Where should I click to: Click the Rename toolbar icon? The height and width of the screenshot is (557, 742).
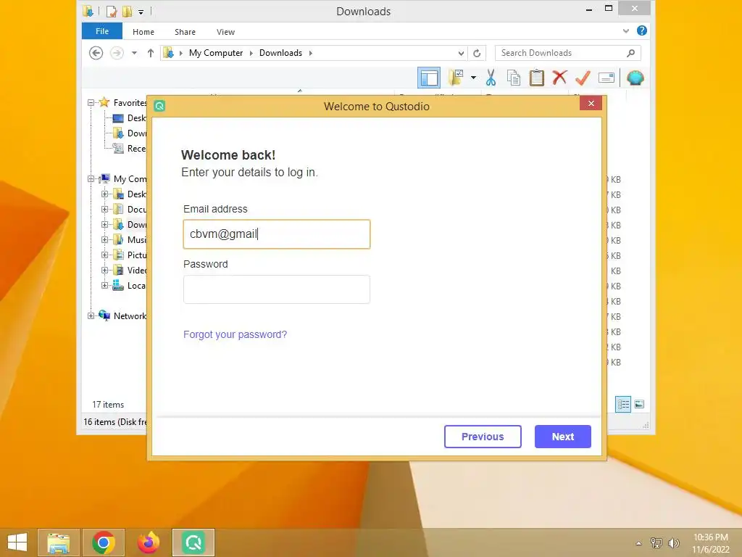tap(606, 78)
